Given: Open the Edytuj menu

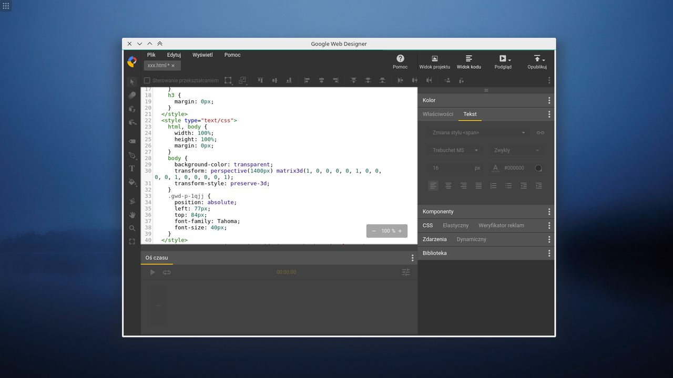Looking at the screenshot, I should tap(174, 55).
